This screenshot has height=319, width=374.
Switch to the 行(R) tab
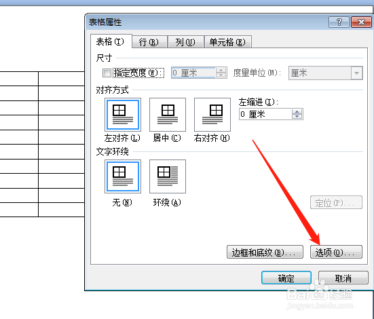pyautogui.click(x=149, y=42)
